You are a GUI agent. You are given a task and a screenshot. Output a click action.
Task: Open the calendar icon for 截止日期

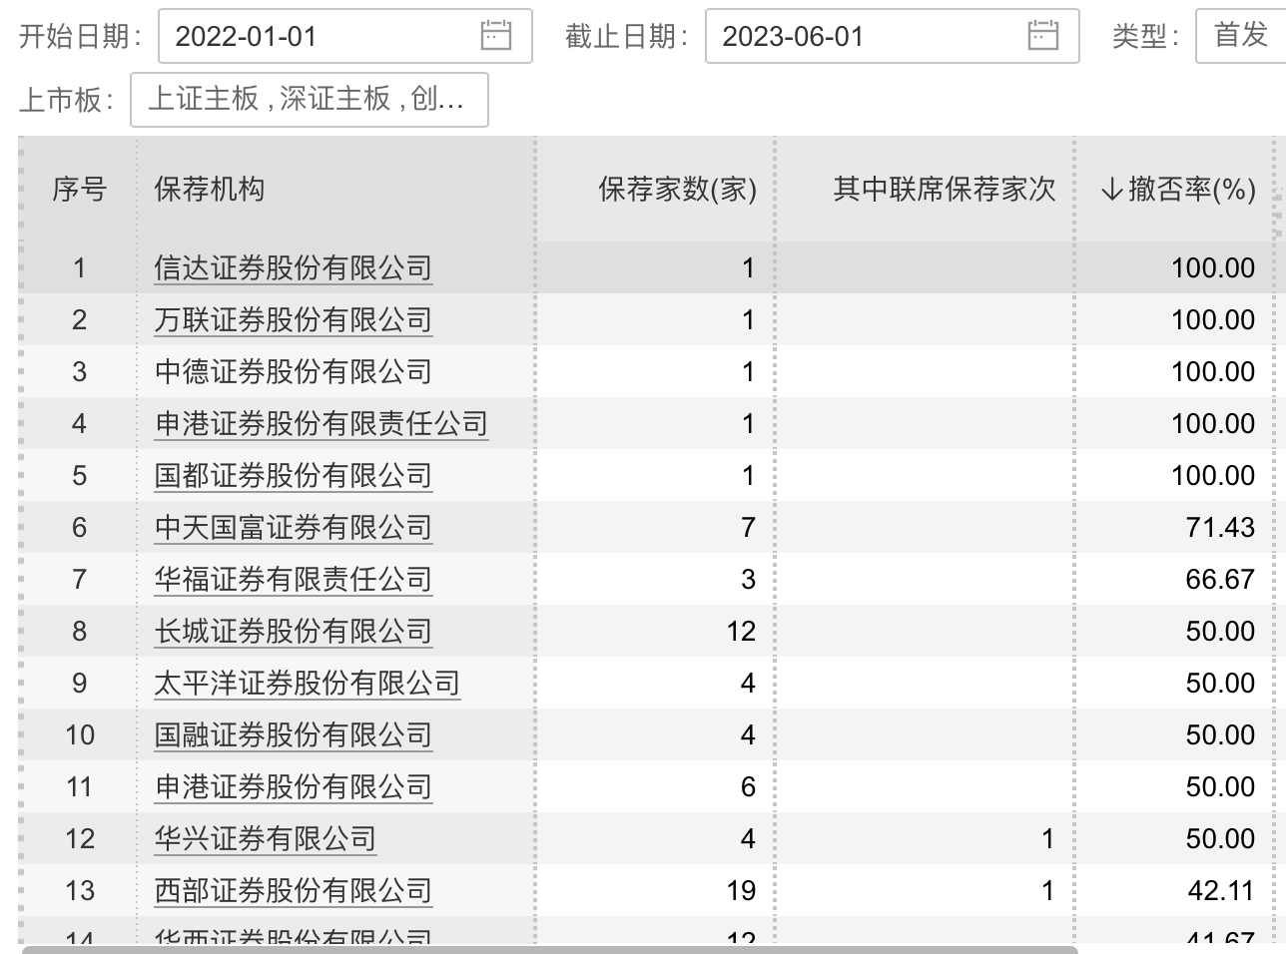pos(1042,36)
